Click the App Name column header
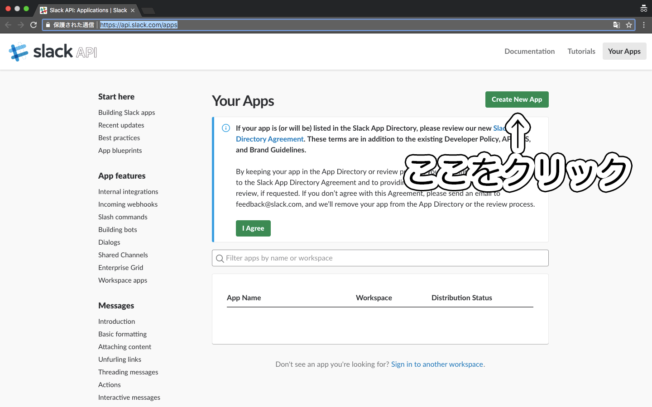Screen dimensions: 652x407 (x=244, y=298)
